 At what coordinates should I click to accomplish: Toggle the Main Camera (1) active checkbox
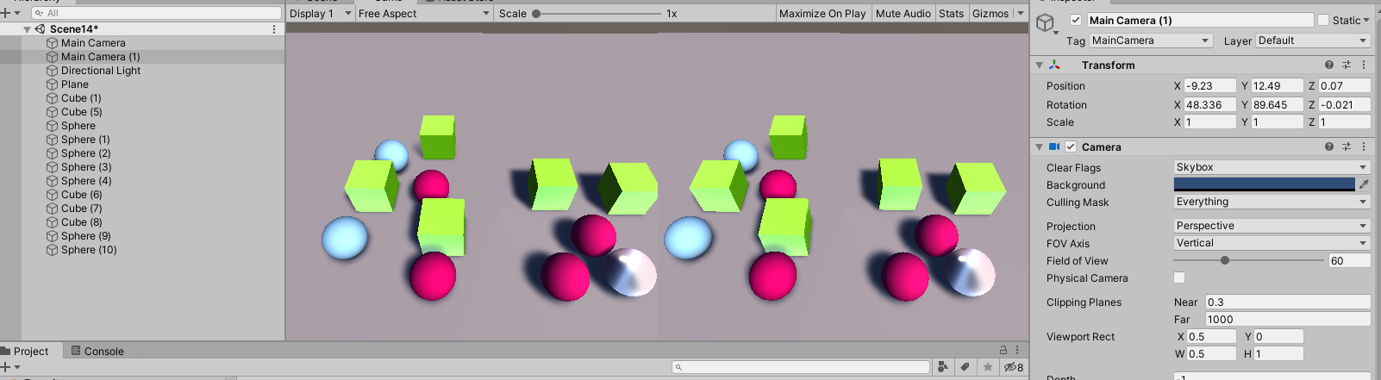(x=1076, y=20)
